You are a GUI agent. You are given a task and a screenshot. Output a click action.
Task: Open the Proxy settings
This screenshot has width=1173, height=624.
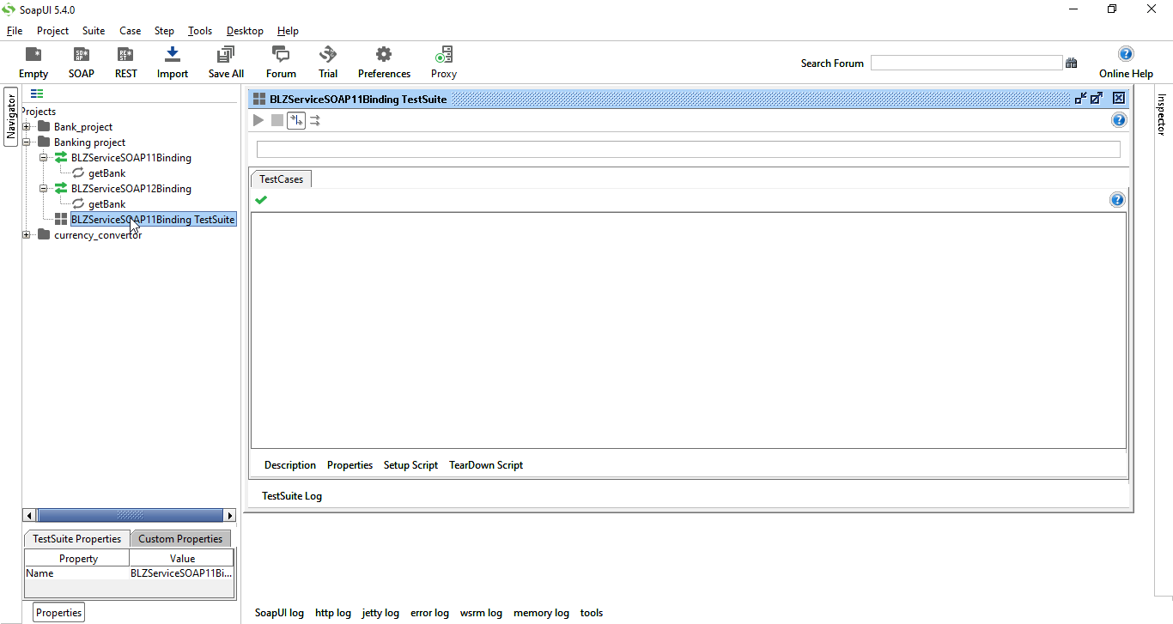click(x=443, y=60)
